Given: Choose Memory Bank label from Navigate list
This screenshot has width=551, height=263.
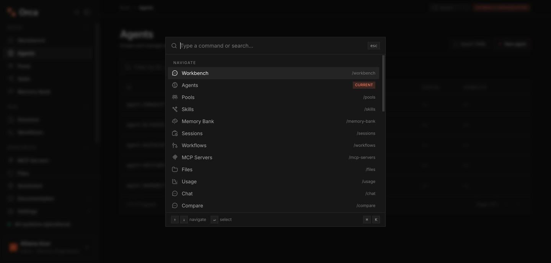Looking at the screenshot, I should tap(198, 121).
